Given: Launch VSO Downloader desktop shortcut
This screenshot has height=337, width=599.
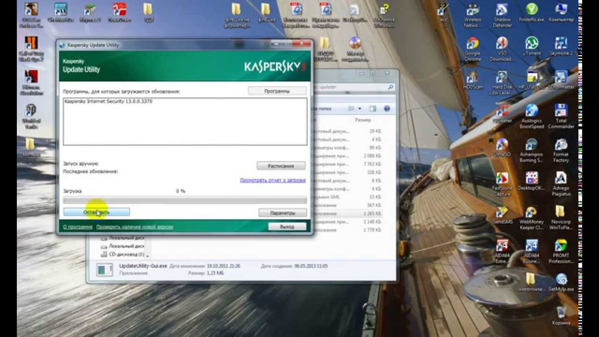Looking at the screenshot, I should 502,49.
